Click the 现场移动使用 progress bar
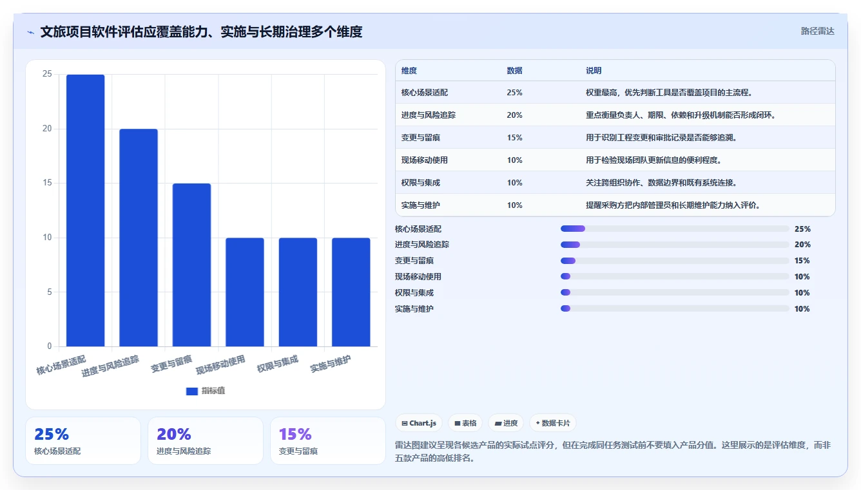Viewport: 861px width, 490px height. (x=675, y=277)
